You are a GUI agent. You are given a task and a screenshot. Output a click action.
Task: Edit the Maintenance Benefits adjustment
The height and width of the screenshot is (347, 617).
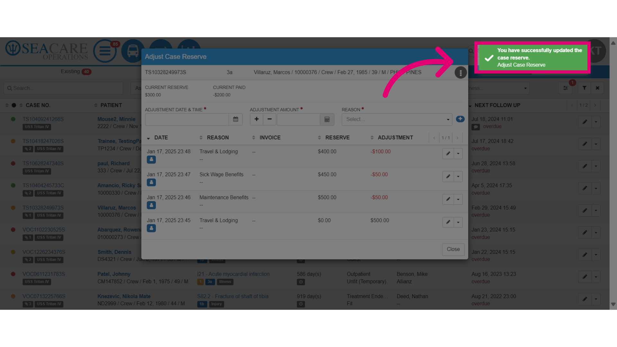tap(448, 199)
